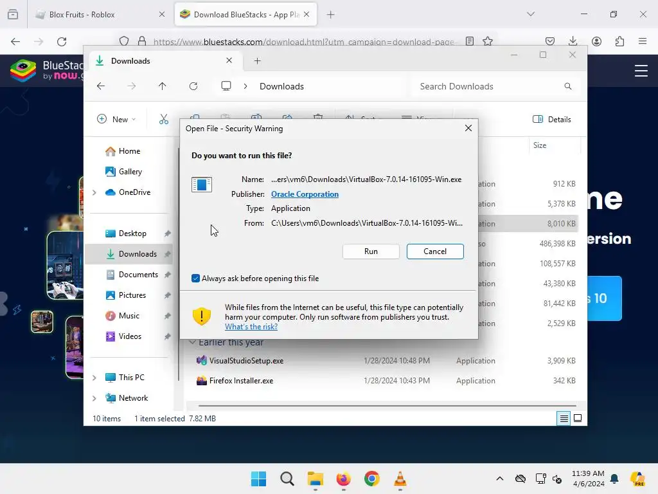Open the Firefox View icon
The width and height of the screenshot is (658, 494).
pos(13,15)
